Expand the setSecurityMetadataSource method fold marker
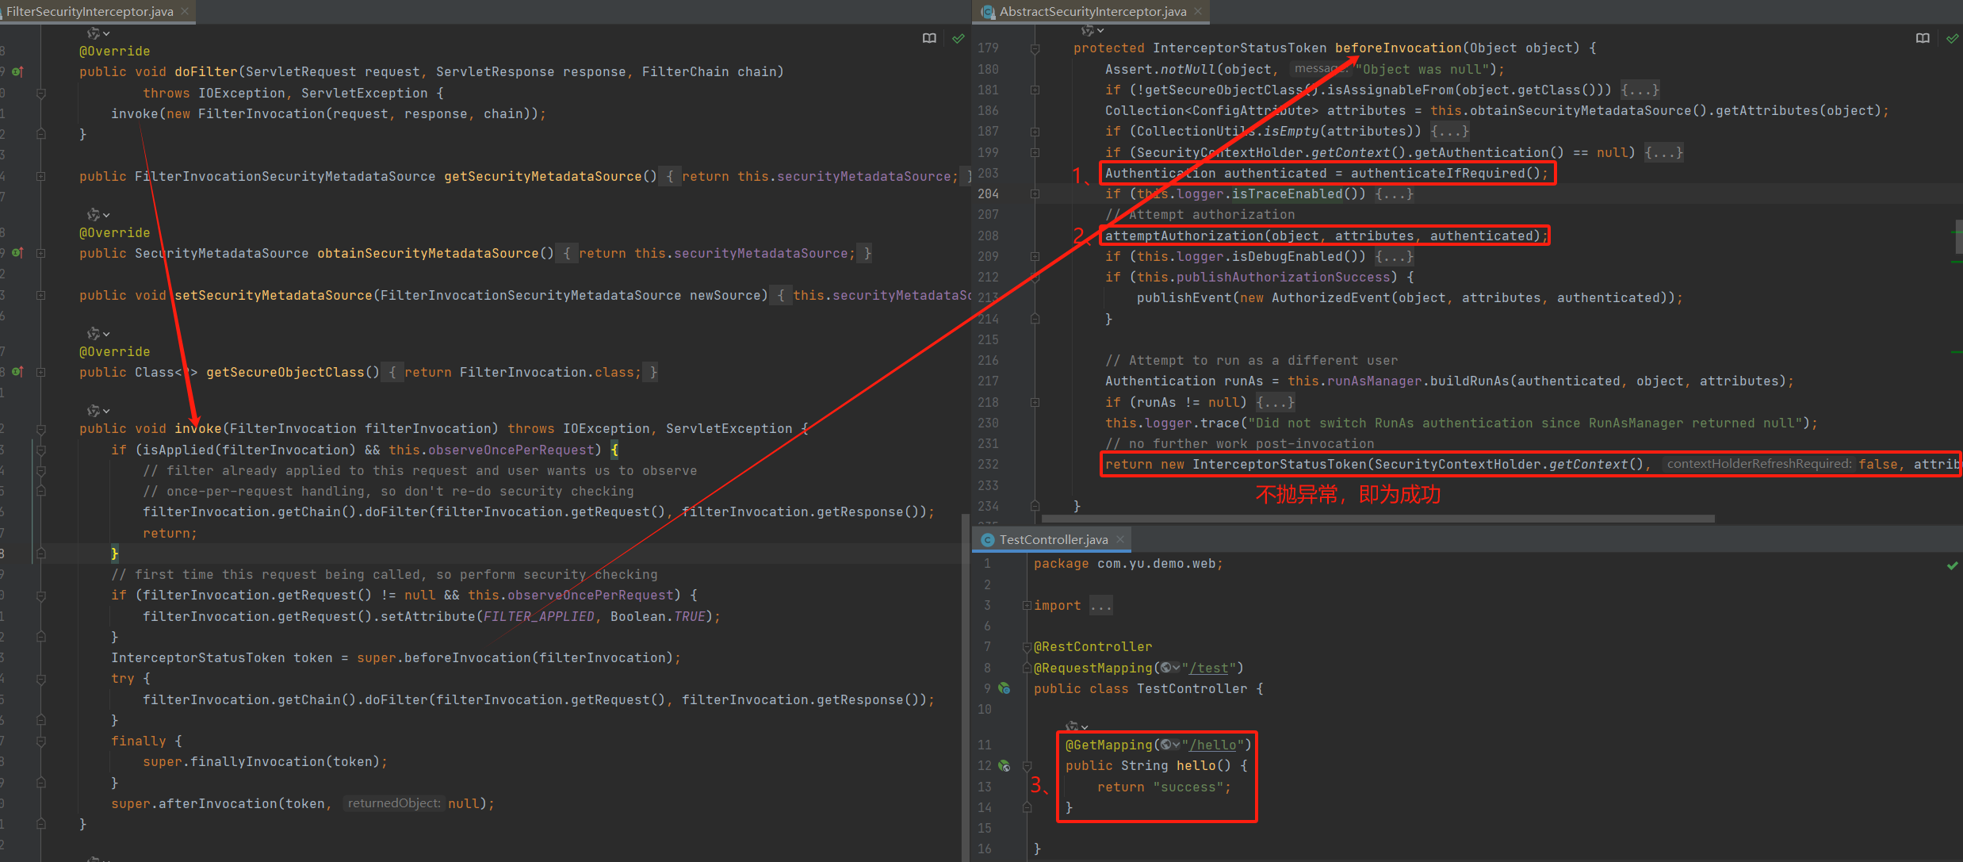The width and height of the screenshot is (1963, 862). click(x=41, y=295)
